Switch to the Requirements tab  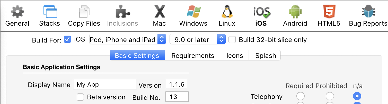pos(193,56)
